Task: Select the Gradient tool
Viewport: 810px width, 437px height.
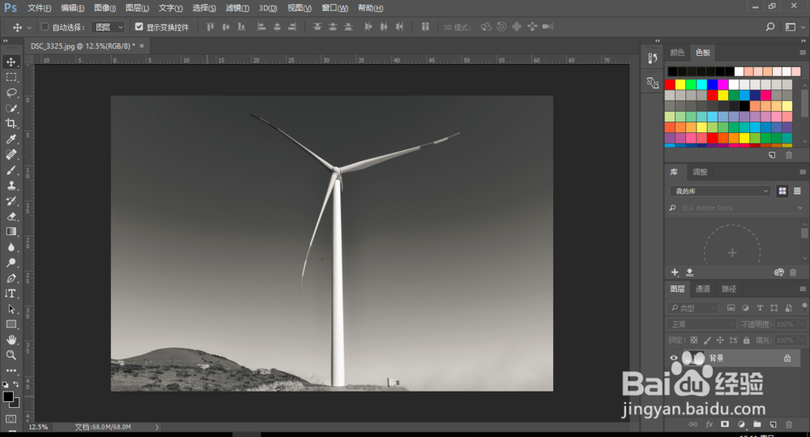Action: point(11,231)
